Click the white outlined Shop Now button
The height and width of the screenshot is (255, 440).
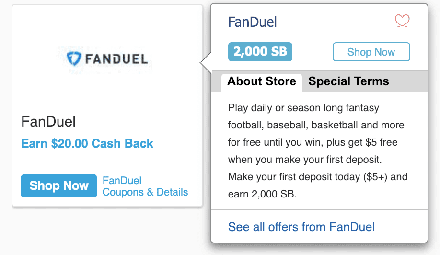371,52
